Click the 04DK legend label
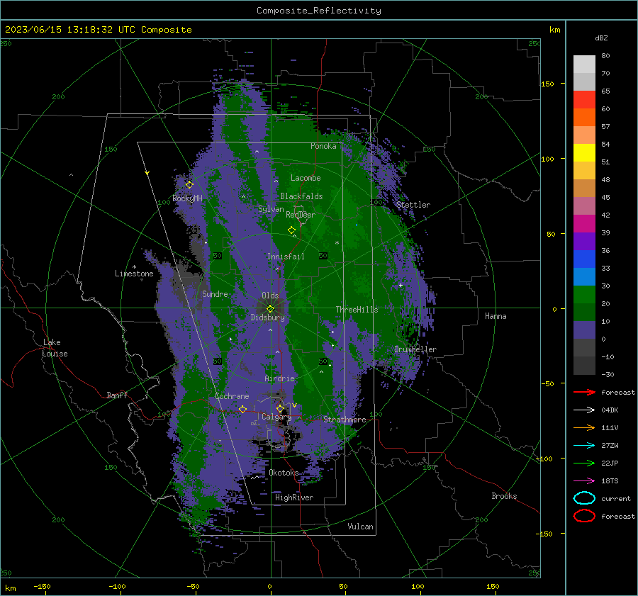The width and height of the screenshot is (638, 596). tap(610, 410)
